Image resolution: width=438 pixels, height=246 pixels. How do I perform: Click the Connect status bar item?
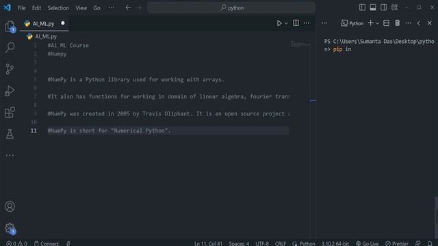[x=47, y=243]
